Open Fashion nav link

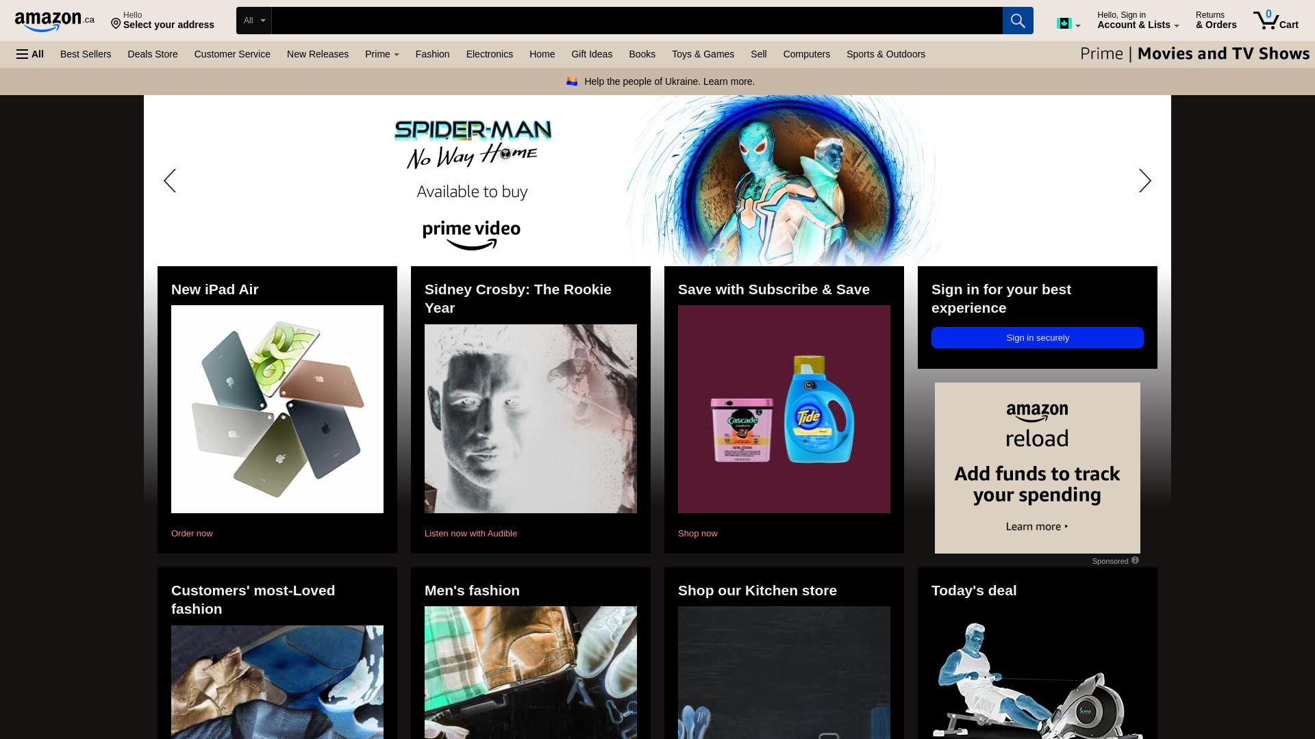(432, 54)
